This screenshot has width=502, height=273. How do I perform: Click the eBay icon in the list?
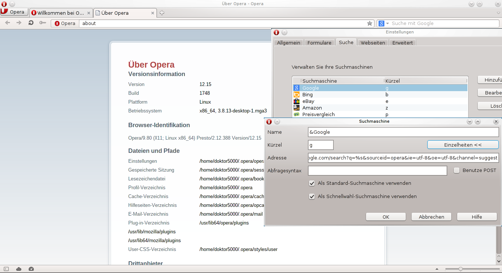(x=297, y=101)
